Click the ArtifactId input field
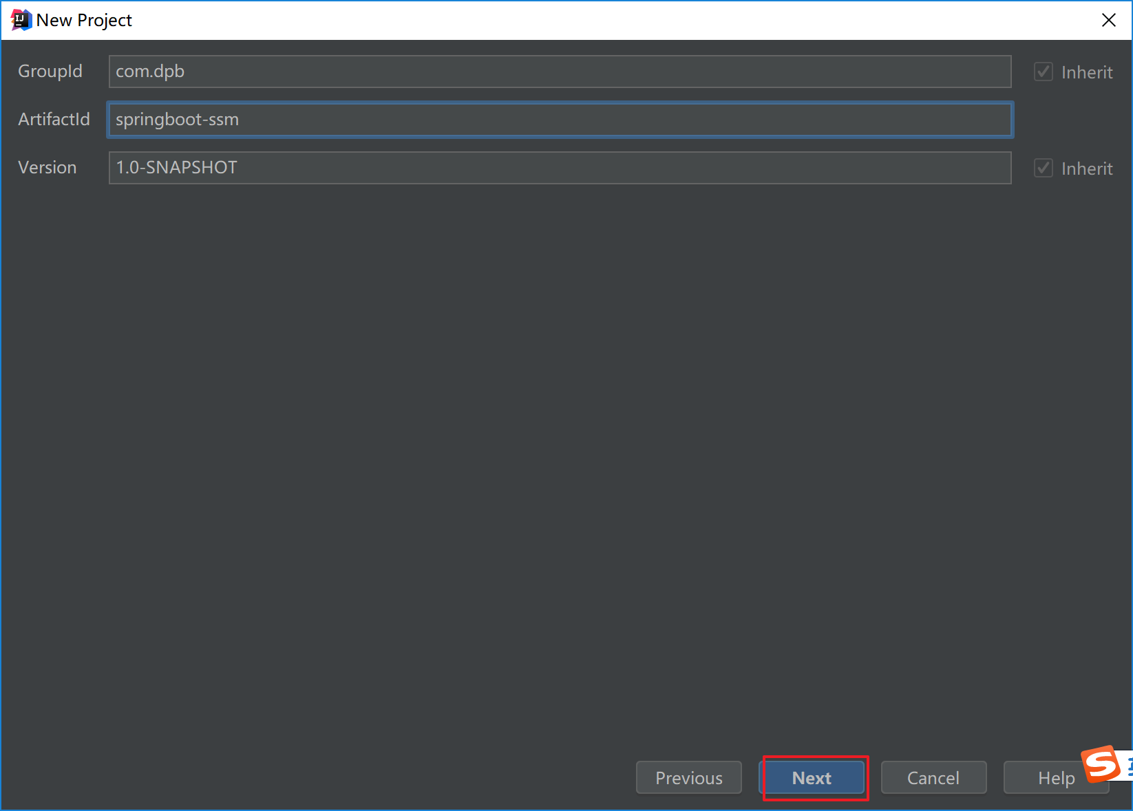The image size is (1133, 811). pyautogui.click(x=560, y=120)
